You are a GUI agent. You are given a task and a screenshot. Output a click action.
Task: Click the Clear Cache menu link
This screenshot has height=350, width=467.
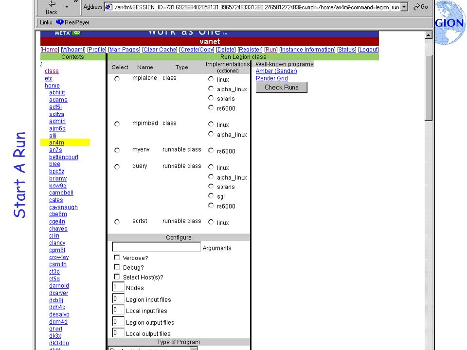[x=160, y=50]
